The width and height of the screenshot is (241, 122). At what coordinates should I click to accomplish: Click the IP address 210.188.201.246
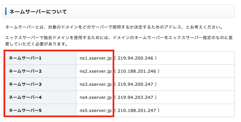pos(137,71)
